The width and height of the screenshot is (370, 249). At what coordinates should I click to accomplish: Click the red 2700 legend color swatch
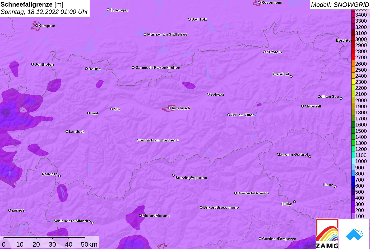tap(353, 57)
